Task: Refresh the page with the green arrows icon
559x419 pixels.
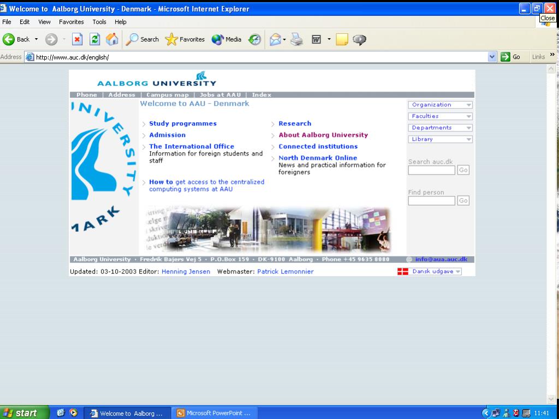Action: pos(94,39)
